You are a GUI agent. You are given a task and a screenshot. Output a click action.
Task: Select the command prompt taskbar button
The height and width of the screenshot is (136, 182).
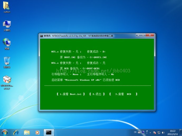(x=49, y=133)
